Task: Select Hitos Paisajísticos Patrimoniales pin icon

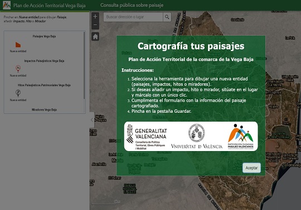Action: click(18, 93)
